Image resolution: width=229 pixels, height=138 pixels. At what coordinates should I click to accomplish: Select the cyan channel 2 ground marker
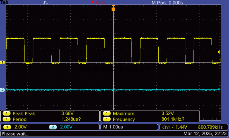pyautogui.click(x=3, y=90)
